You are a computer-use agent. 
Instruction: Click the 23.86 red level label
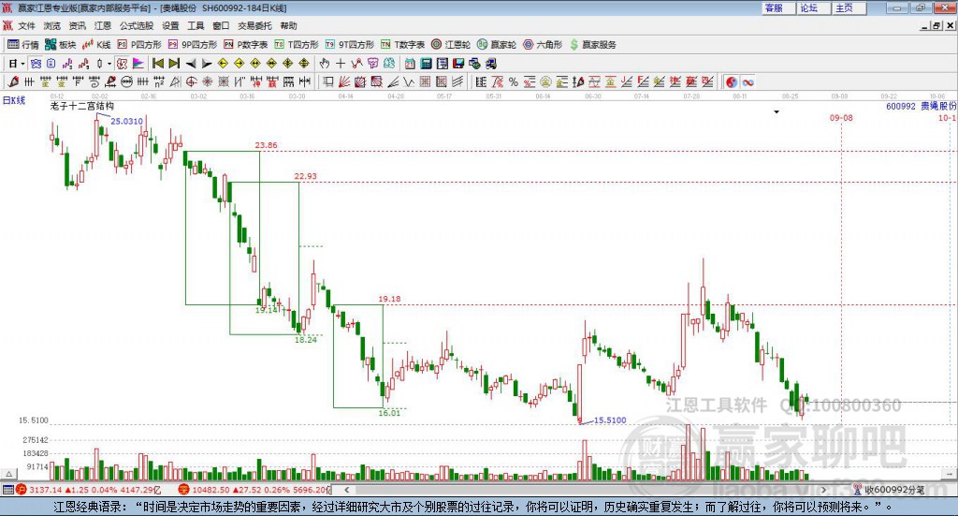click(266, 145)
